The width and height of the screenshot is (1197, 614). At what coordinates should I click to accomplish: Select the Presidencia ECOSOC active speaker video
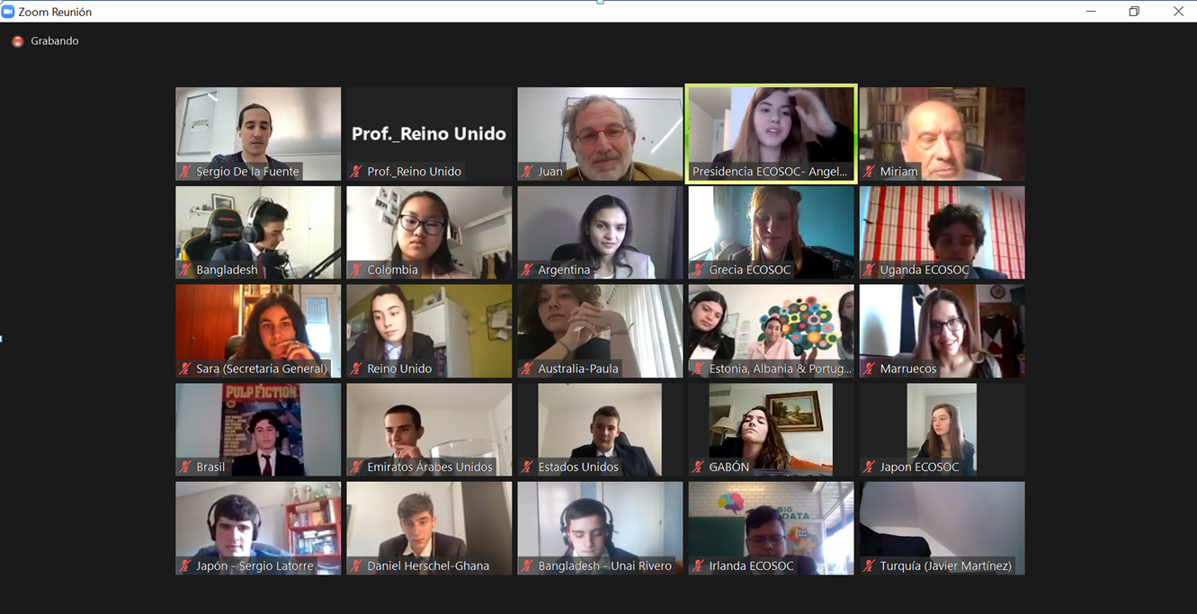771,133
